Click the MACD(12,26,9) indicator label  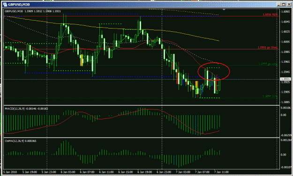pyautogui.click(x=26, y=109)
